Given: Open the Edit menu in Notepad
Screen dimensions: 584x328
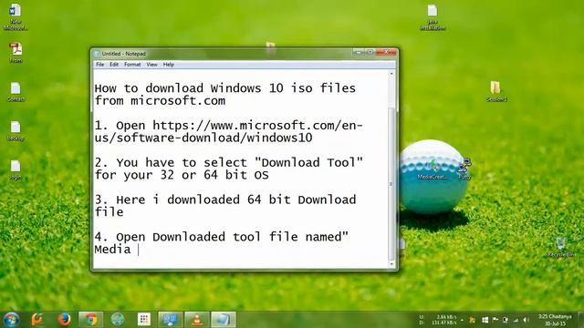Looking at the screenshot, I should point(114,65).
